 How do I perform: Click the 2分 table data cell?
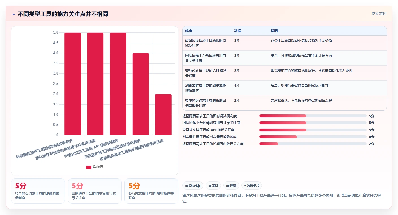click(237, 101)
